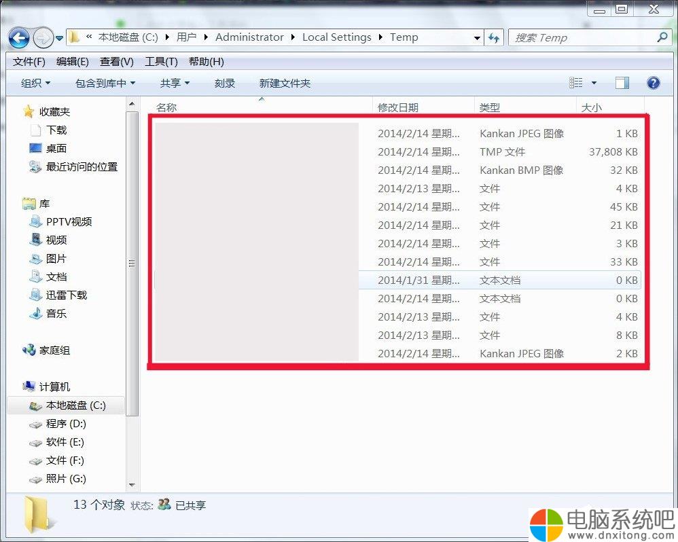Open the 文件(F) menu
The height and width of the screenshot is (542, 678).
tap(29, 62)
